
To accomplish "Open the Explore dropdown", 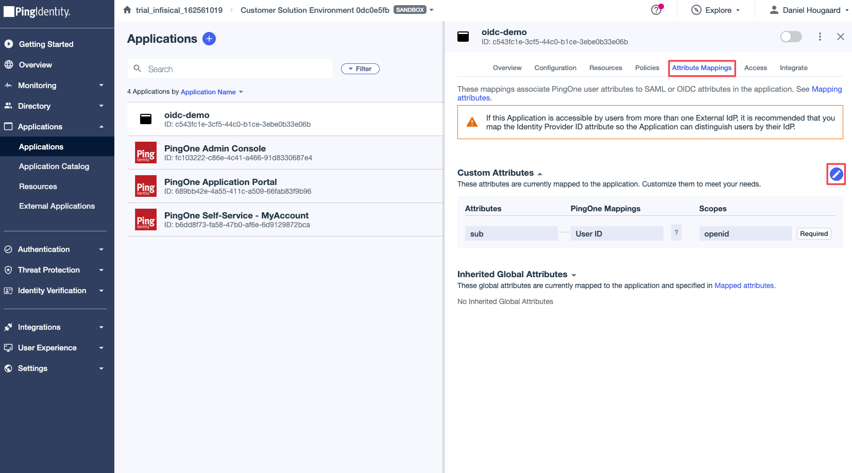I will point(715,10).
